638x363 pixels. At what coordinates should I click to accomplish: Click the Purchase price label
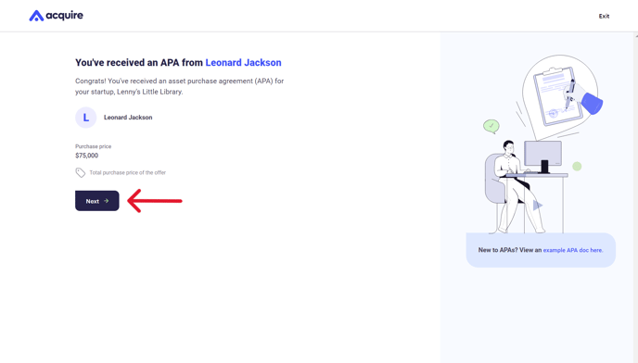(93, 146)
